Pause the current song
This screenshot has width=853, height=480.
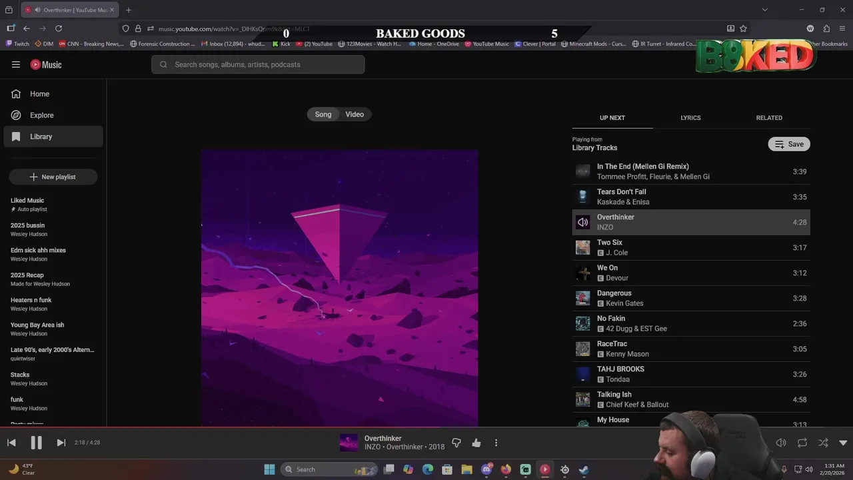click(36, 443)
